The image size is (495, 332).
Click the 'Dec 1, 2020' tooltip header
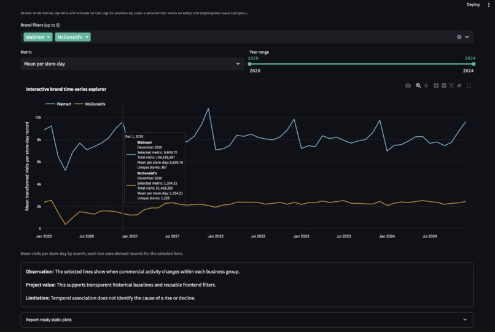pyautogui.click(x=134, y=136)
